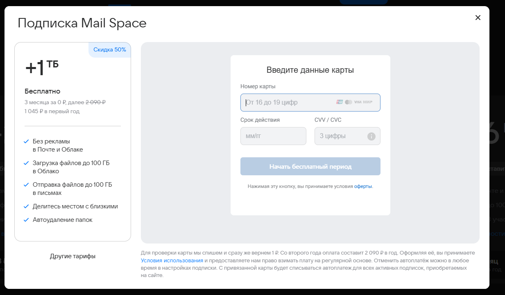This screenshot has height=295, width=505.
Task: Close the Mail Space subscription dialog
Action: 478,18
